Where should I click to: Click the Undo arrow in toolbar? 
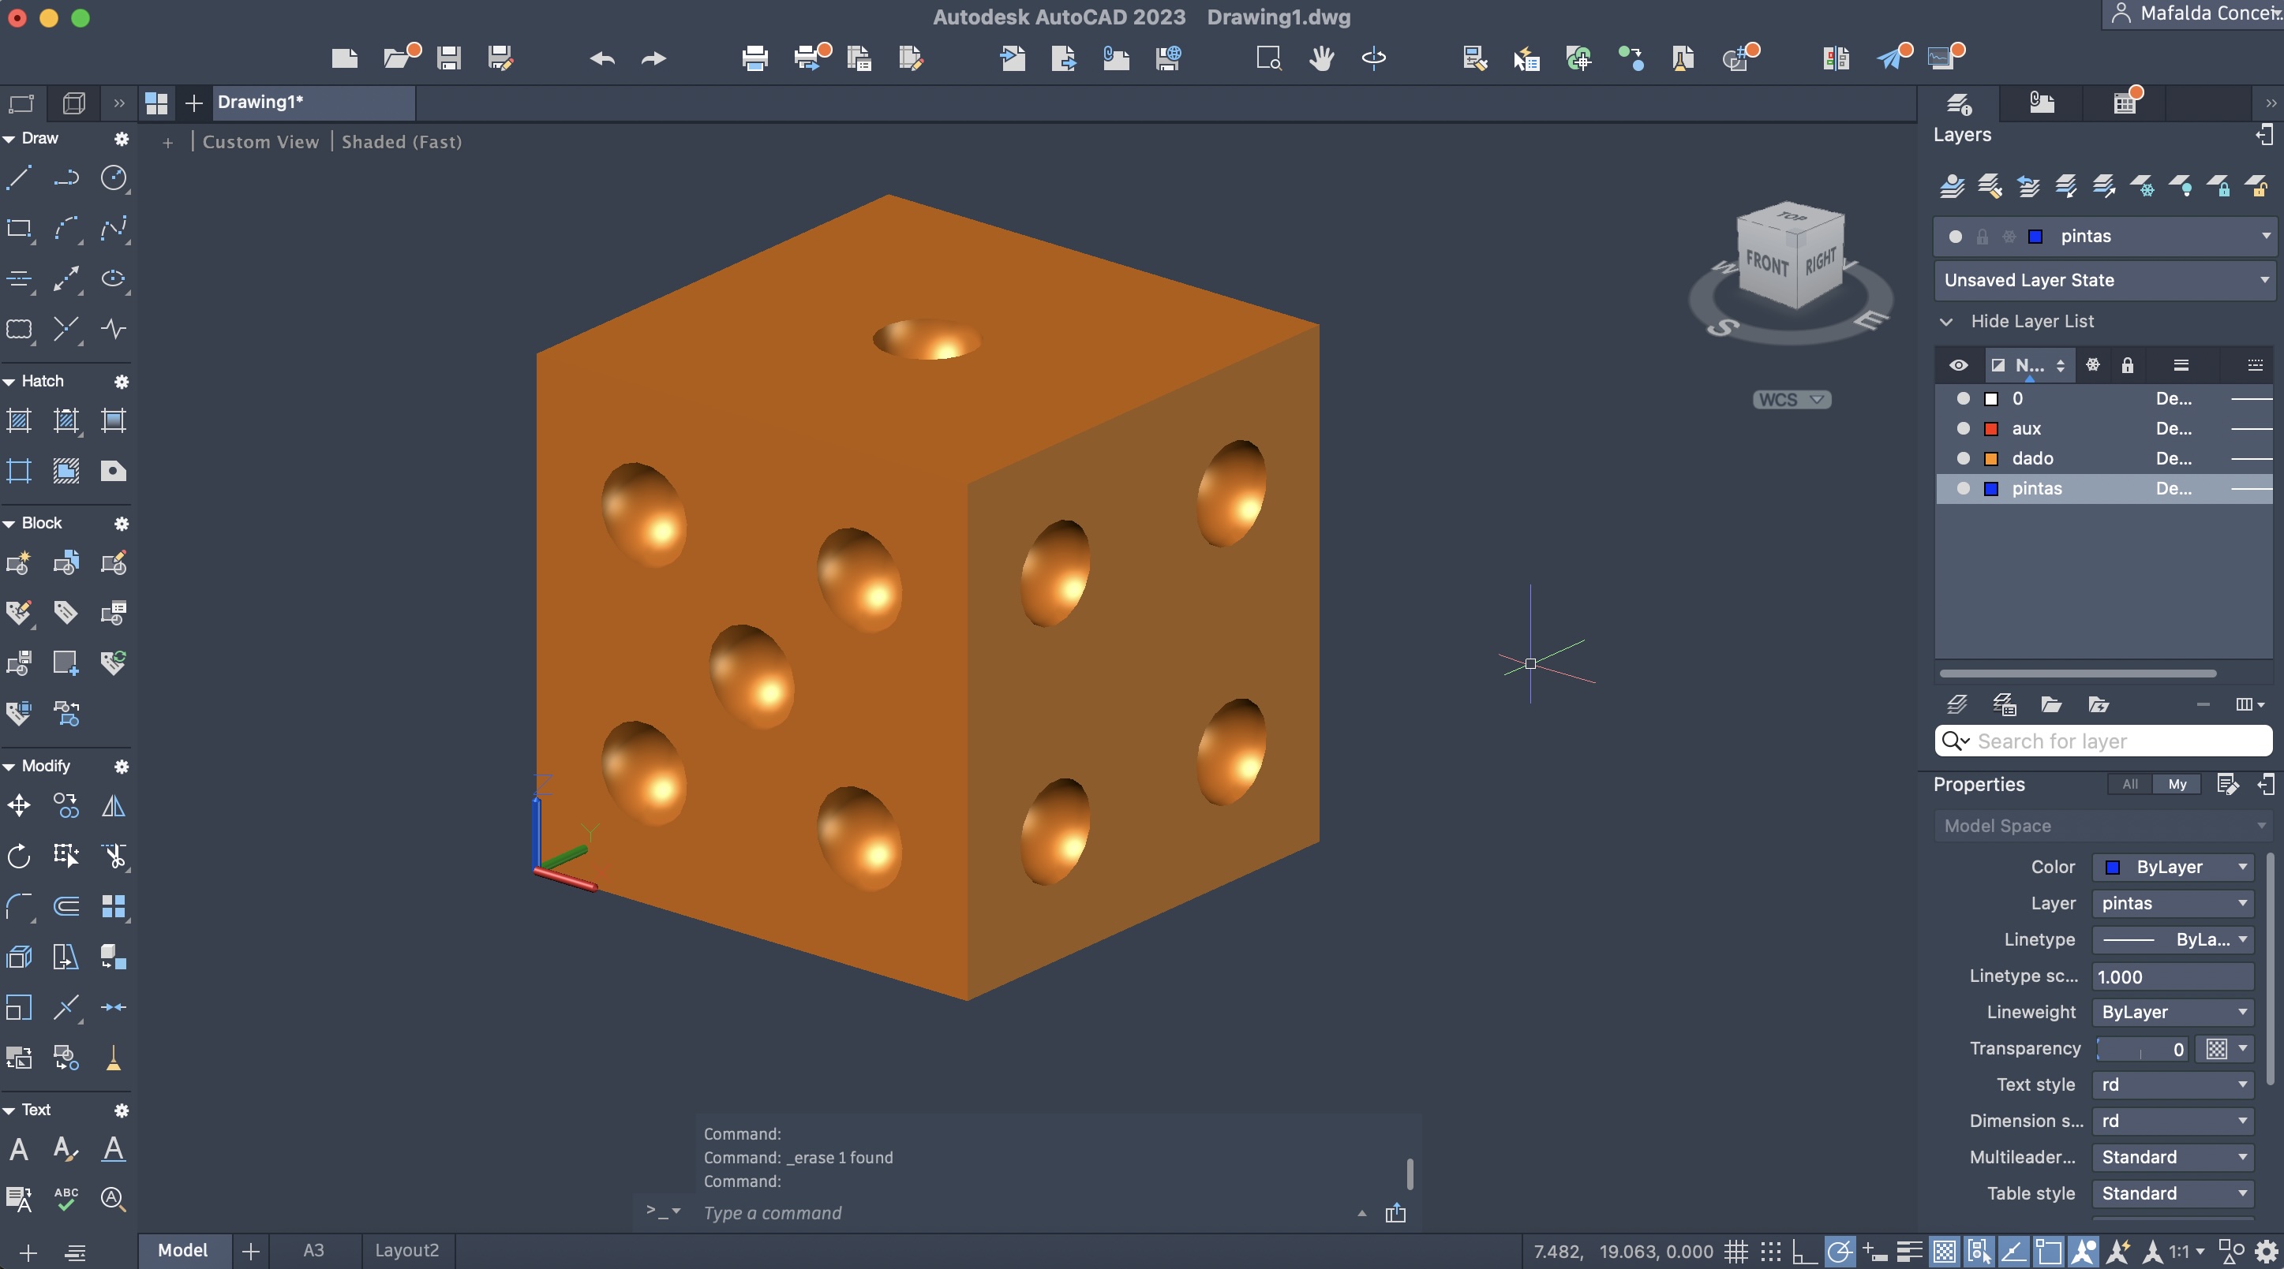point(602,58)
